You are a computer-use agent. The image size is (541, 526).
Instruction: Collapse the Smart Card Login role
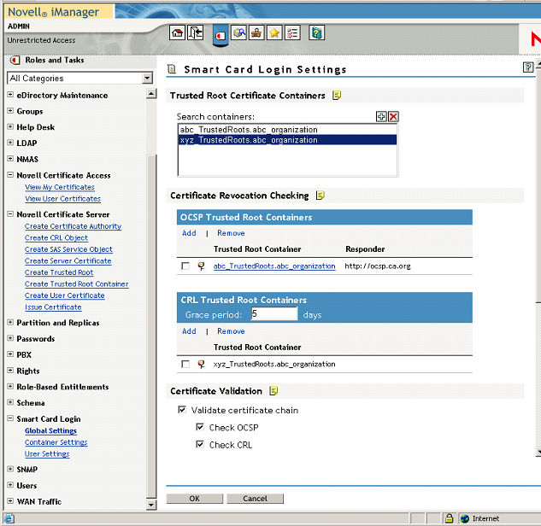(x=11, y=418)
